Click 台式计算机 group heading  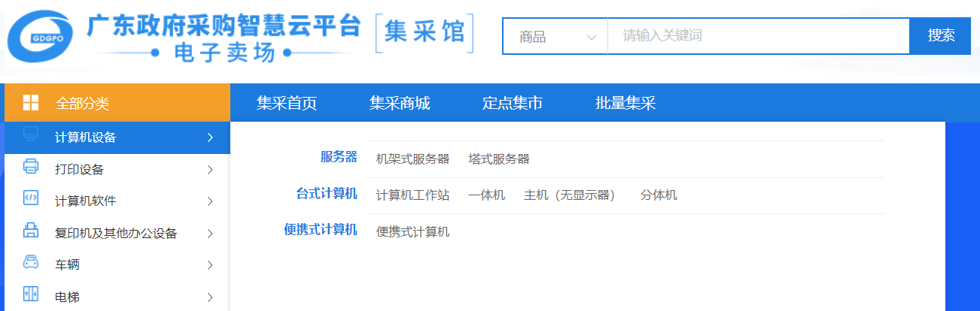click(x=327, y=194)
